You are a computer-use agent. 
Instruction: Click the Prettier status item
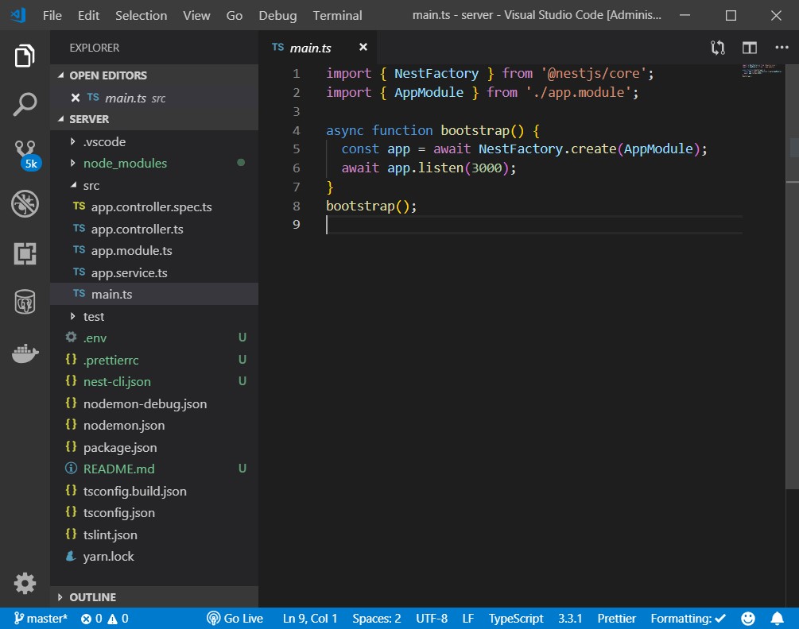tap(617, 619)
